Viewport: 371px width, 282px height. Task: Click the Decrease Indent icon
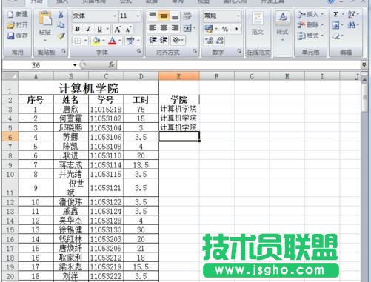click(153, 40)
